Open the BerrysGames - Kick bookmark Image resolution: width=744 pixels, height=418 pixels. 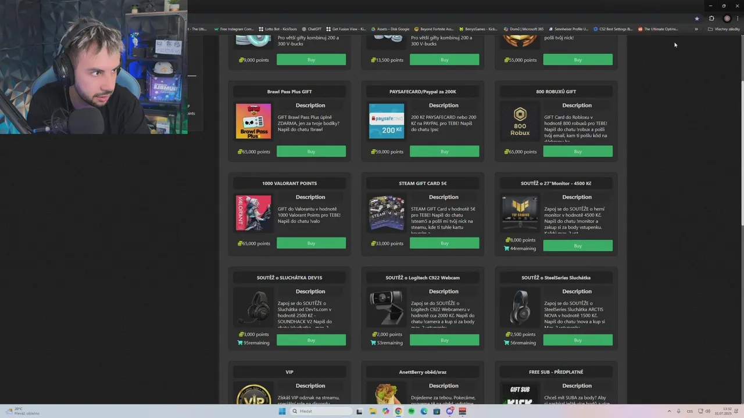pyautogui.click(x=478, y=29)
